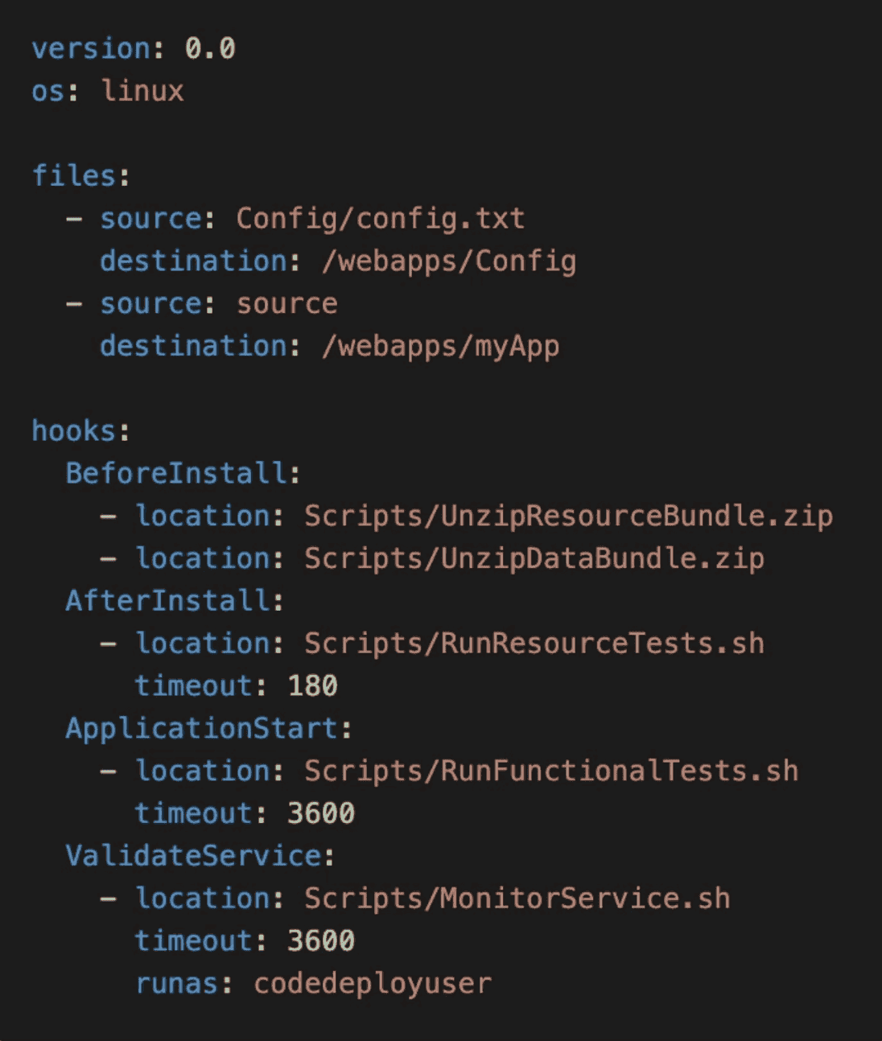Click the BeforeInstall hook name

click(176, 473)
